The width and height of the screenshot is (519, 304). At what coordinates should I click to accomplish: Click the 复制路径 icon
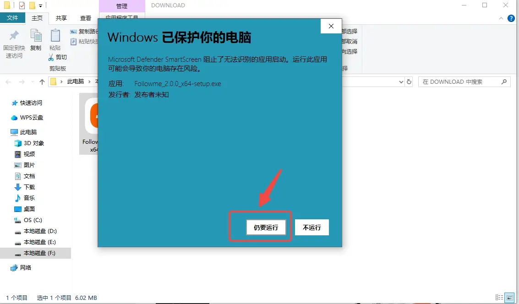[x=73, y=32]
